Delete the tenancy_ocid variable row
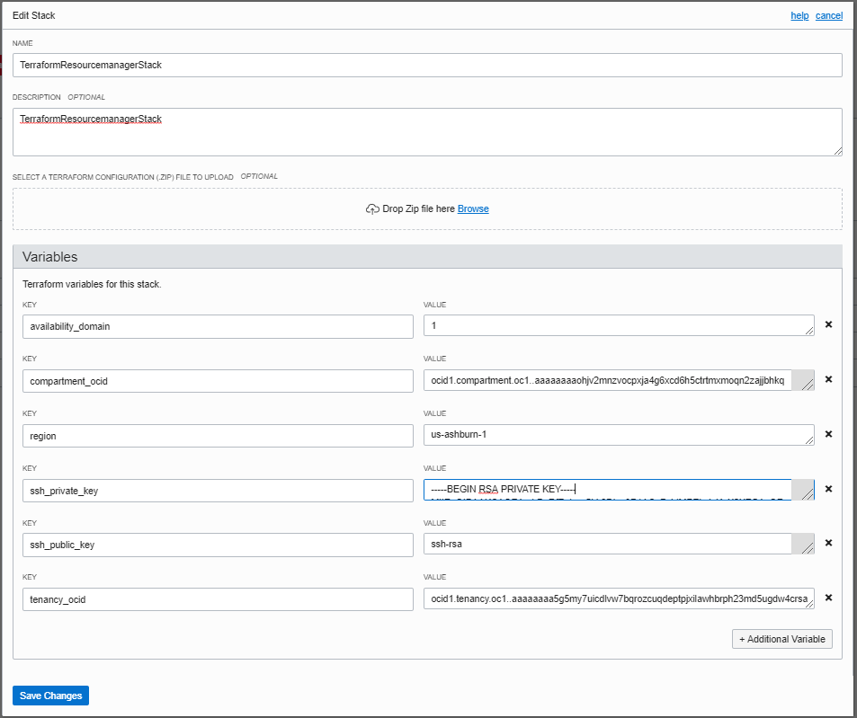 828,598
